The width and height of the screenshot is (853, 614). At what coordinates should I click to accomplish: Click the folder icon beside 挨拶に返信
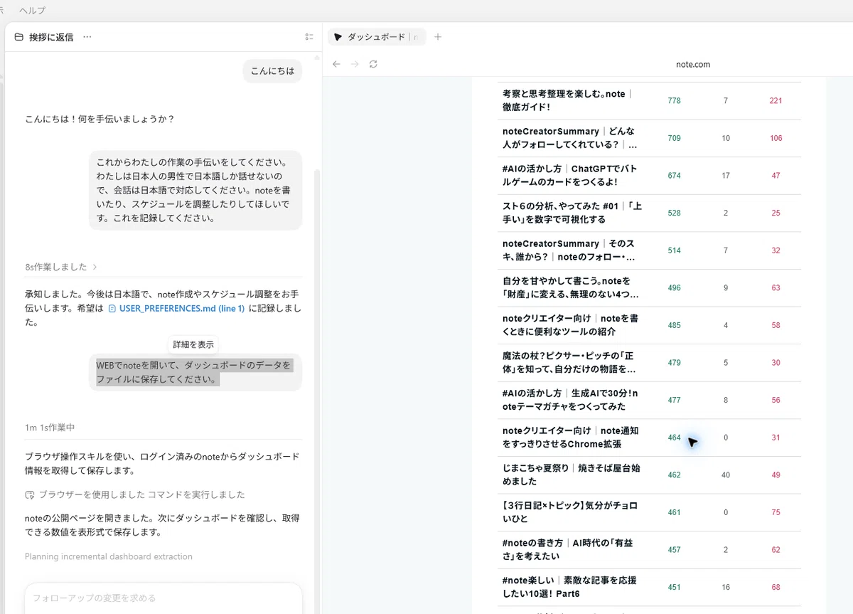18,37
